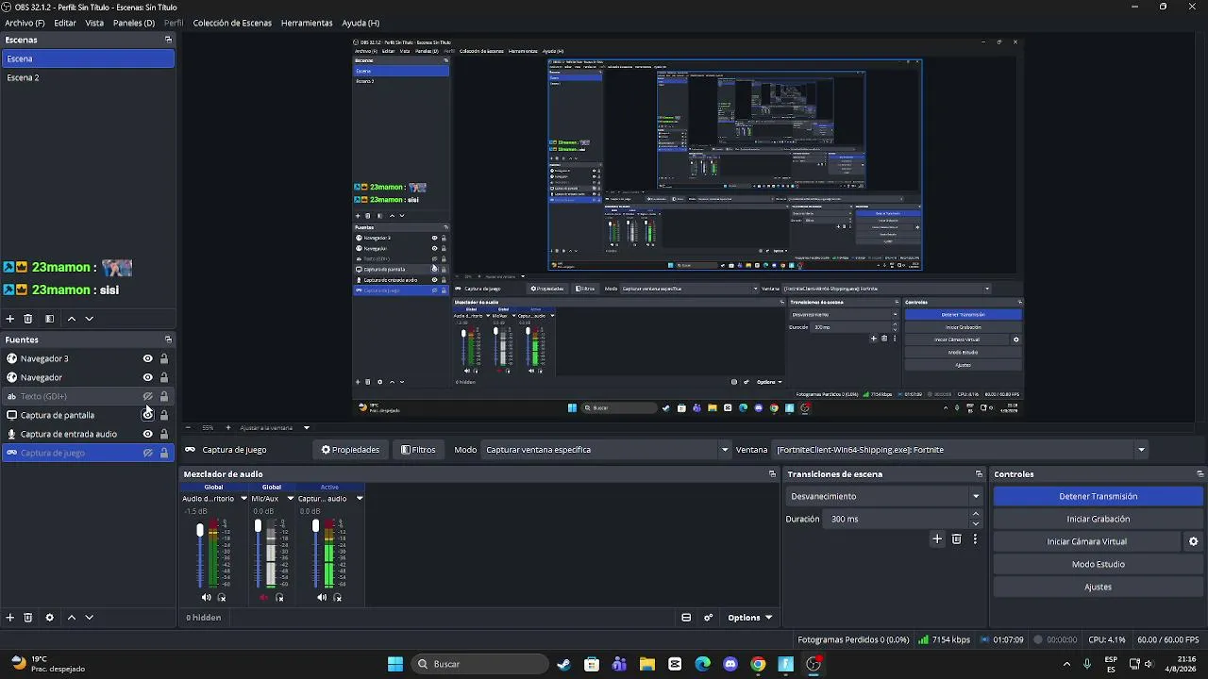1208x679 pixels.
Task: Zoom out preview with minus icon
Action: (x=188, y=428)
